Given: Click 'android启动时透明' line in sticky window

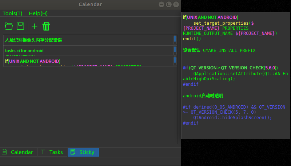Looking at the screenshot, I should tap(203, 96).
